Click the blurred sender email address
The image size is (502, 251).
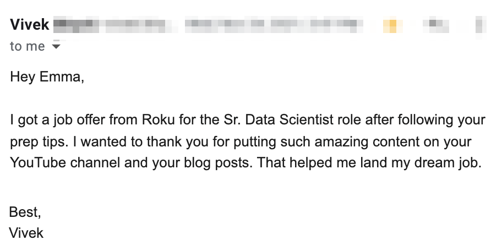(114, 25)
